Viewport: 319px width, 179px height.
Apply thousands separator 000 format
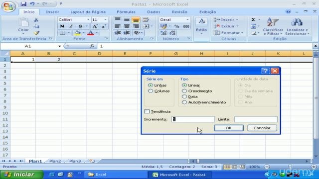[186, 26]
